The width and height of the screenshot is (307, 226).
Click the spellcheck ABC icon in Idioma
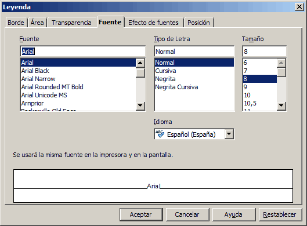coord(160,134)
